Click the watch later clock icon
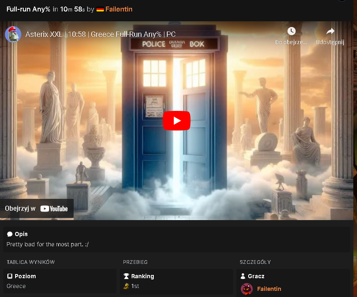This screenshot has width=357, height=297. pyautogui.click(x=291, y=31)
